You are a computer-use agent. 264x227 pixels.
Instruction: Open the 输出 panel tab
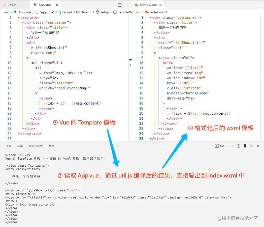tap(20, 146)
